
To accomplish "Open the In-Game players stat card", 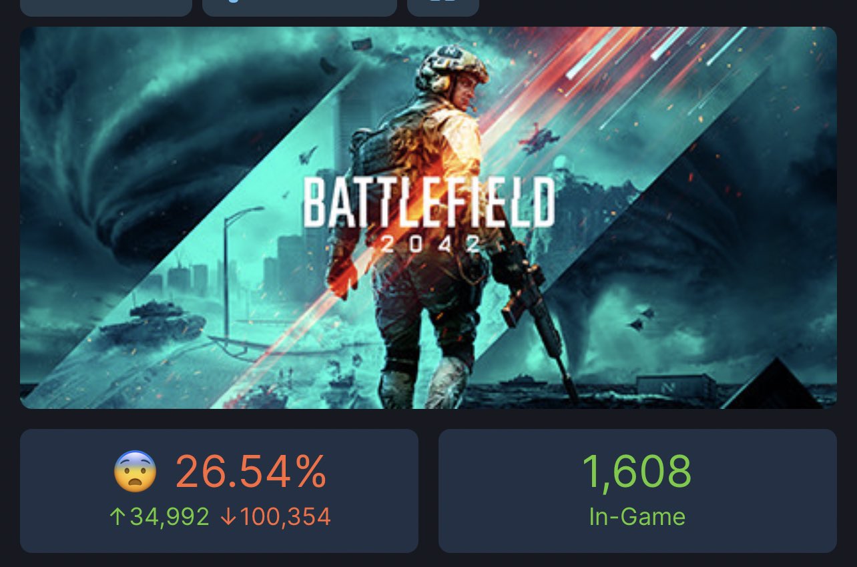I will pyautogui.click(x=637, y=490).
